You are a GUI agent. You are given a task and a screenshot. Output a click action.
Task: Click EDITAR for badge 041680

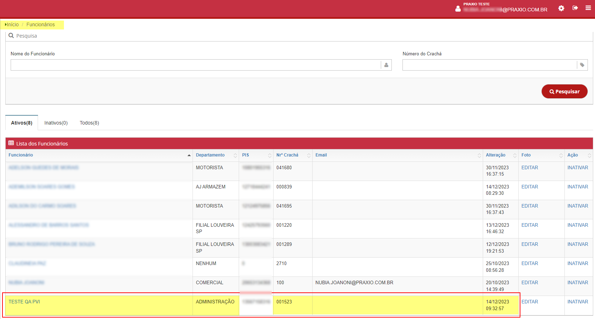530,167
